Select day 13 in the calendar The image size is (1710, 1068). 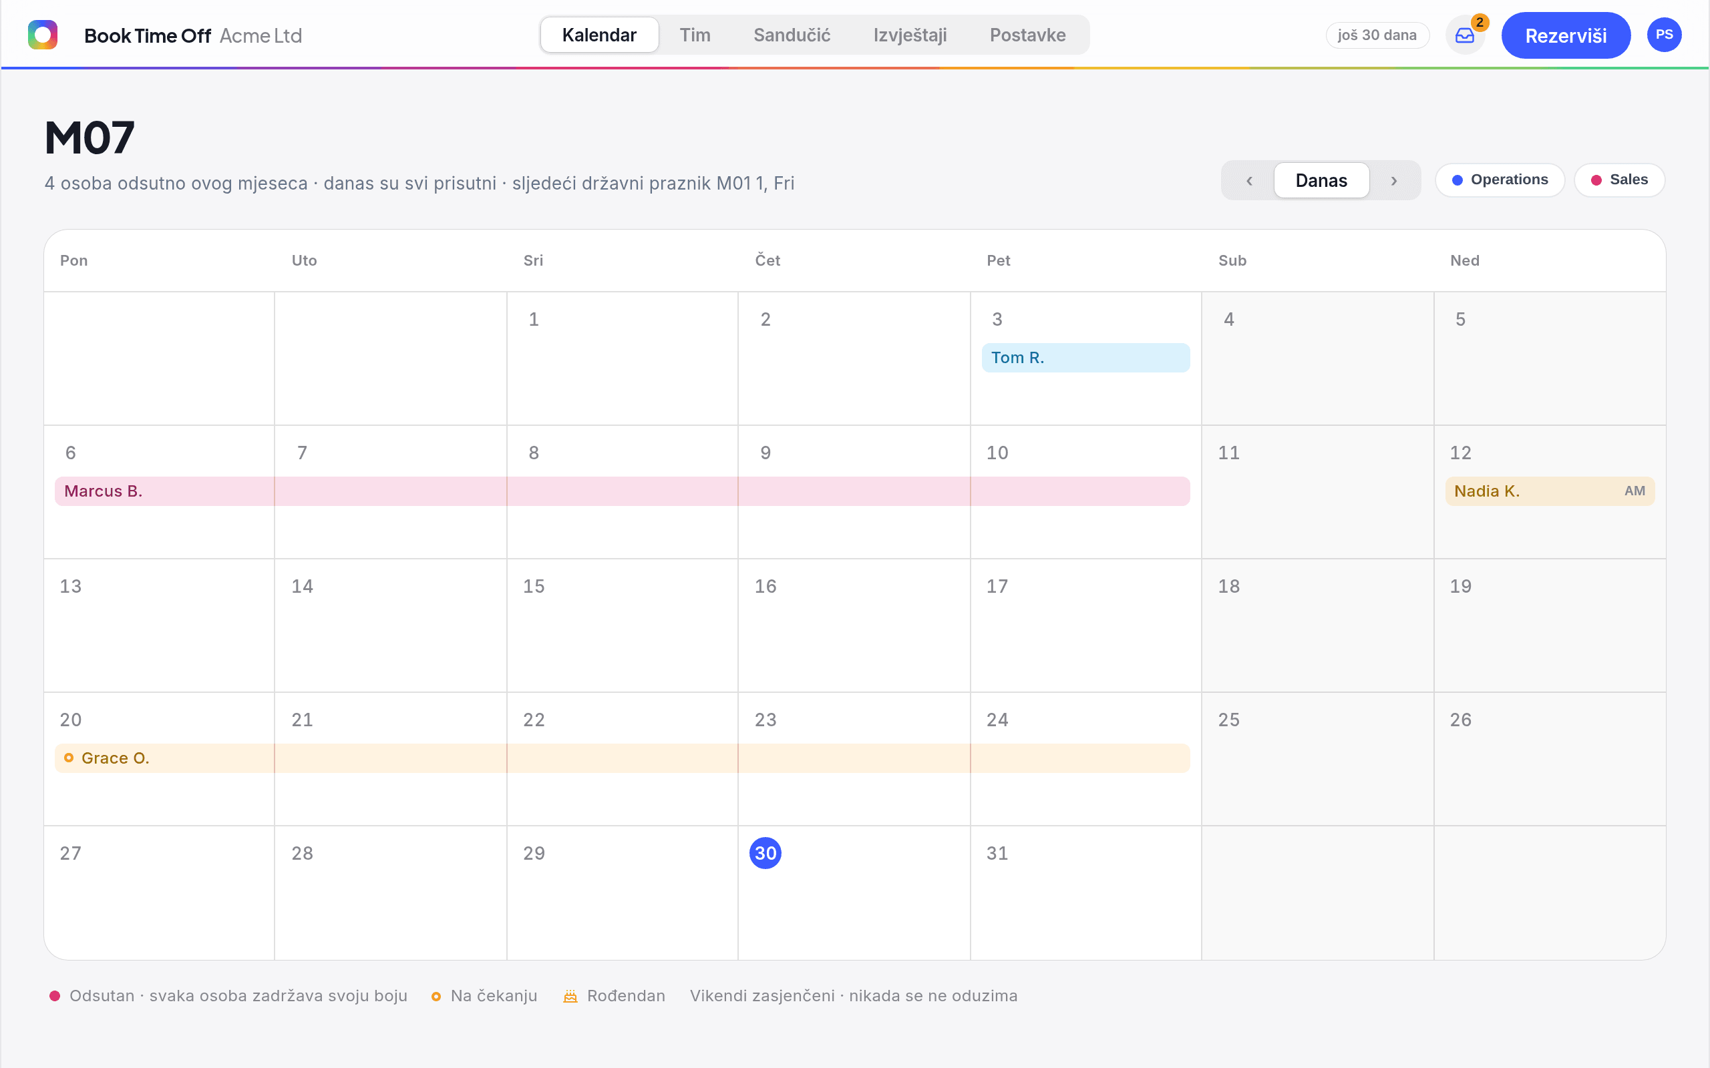point(71,586)
